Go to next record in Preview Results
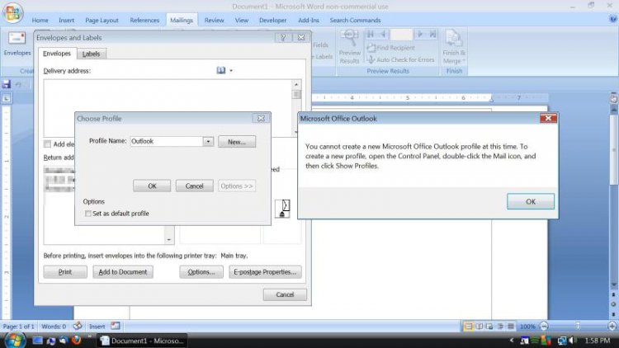This screenshot has height=348, width=619. 420,35
